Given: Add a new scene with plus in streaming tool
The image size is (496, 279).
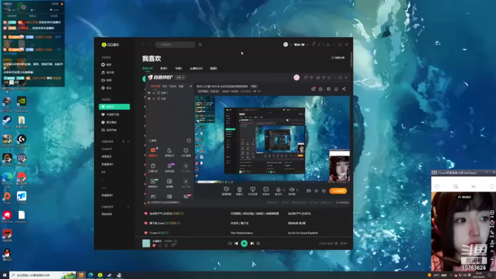Looking at the screenshot, I should 190,86.
